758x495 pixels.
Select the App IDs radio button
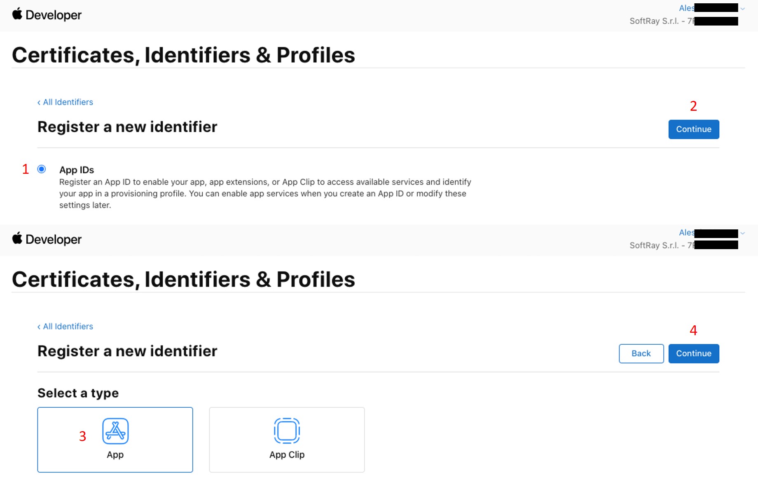(x=42, y=169)
